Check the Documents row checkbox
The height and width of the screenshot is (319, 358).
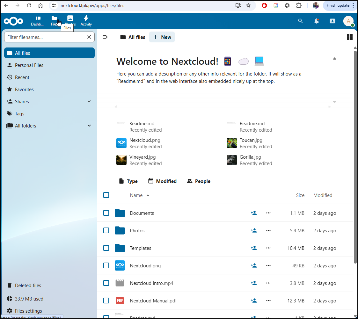click(106, 213)
